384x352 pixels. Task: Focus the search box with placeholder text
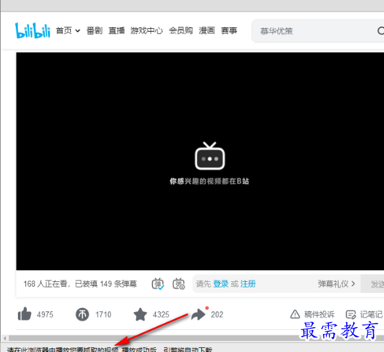pos(317,31)
